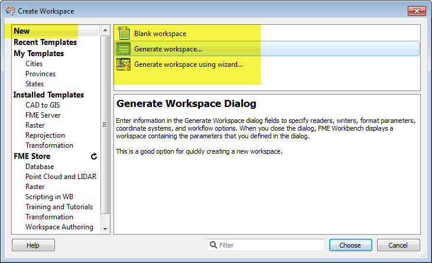Click the sidebar scroll down arrow
432x263 pixels.
105,229
